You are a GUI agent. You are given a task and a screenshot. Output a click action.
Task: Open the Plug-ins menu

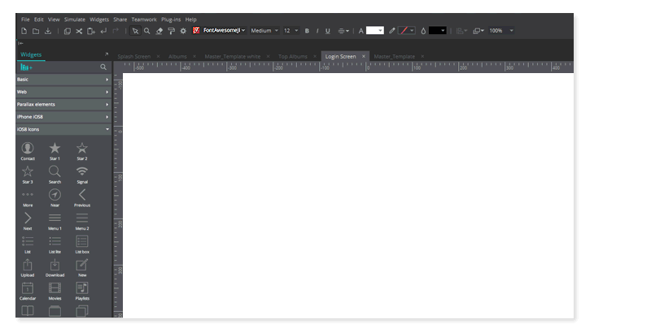pyautogui.click(x=171, y=19)
